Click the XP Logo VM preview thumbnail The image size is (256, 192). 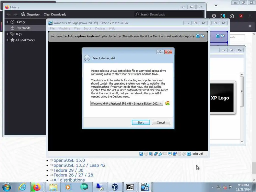(222, 98)
